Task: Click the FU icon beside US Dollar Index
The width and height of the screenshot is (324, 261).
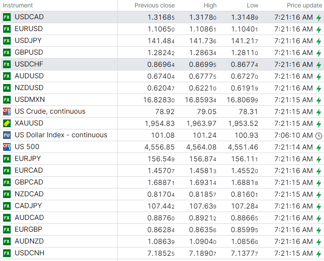Action: click(7, 135)
